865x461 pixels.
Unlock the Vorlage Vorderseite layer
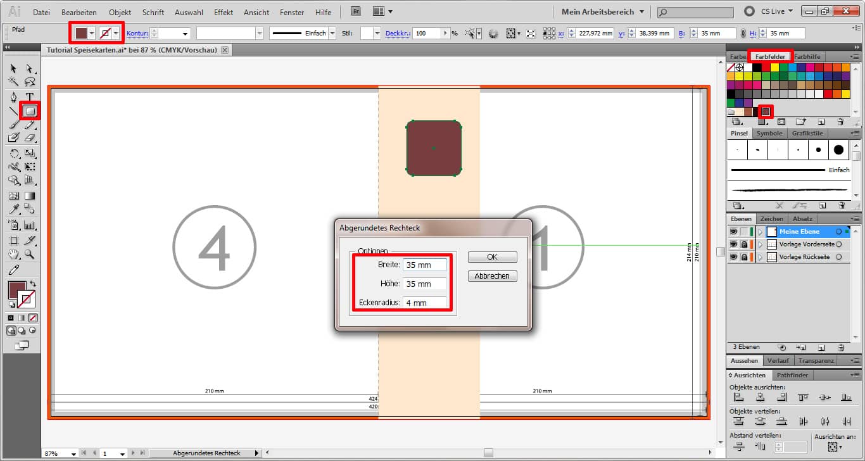pyautogui.click(x=744, y=244)
